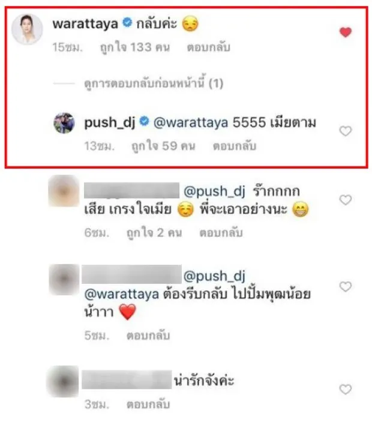Tap heart on น่ารักจังค่ะ comment
This screenshot has height=425, width=372.
(346, 390)
